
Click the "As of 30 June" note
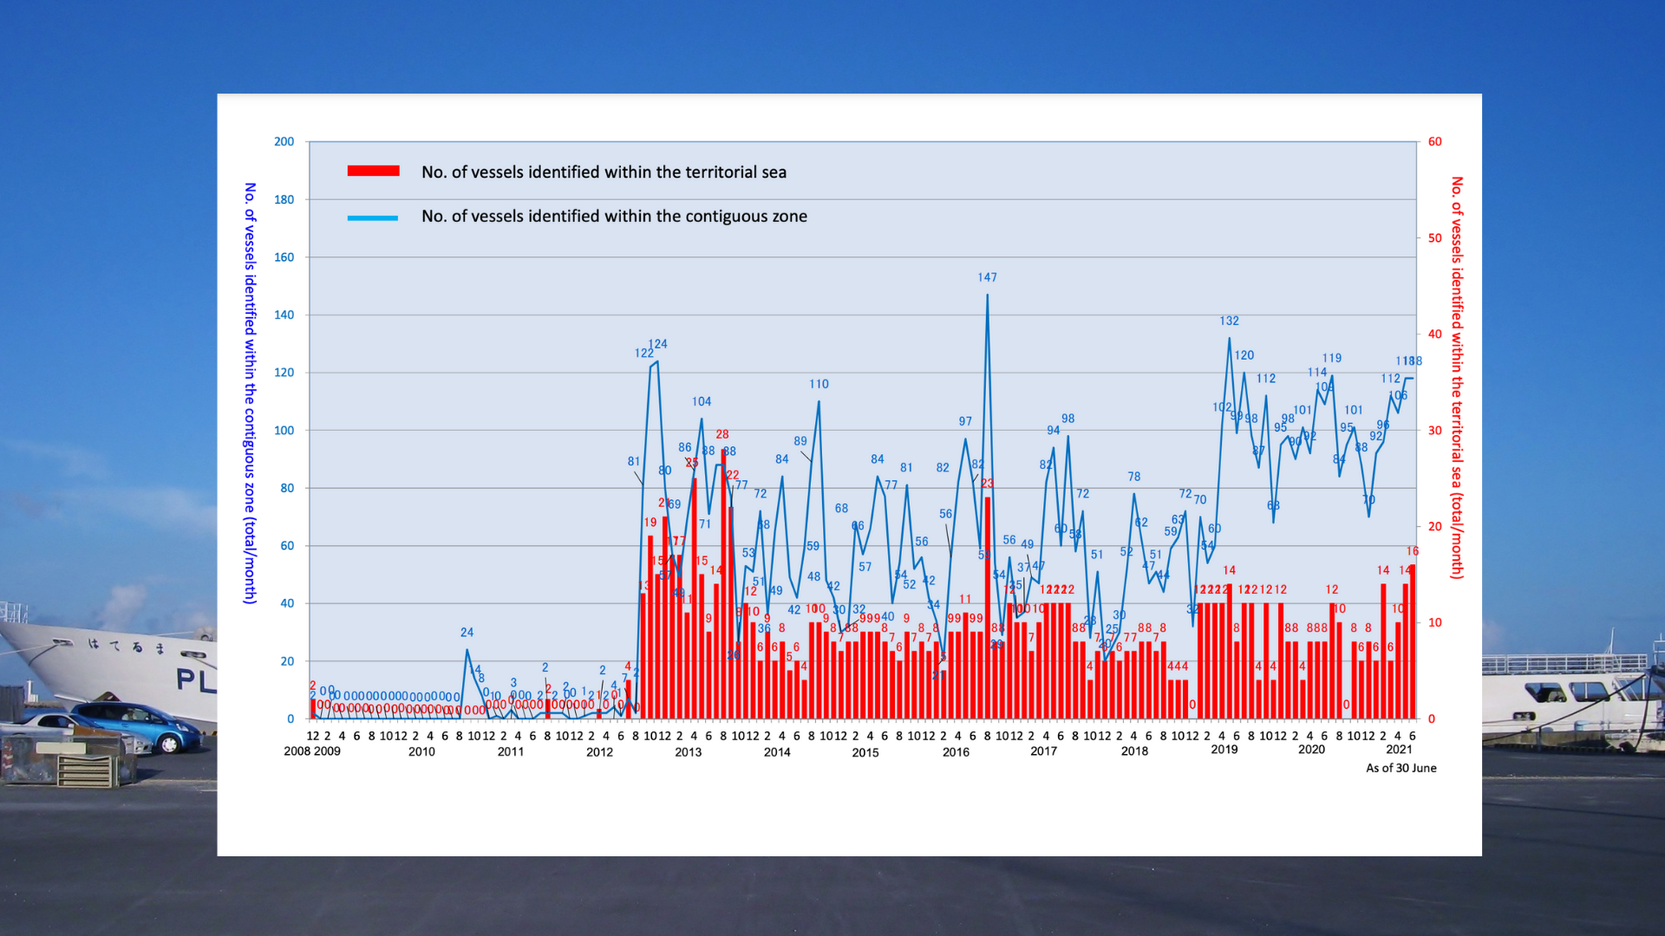click(1401, 768)
